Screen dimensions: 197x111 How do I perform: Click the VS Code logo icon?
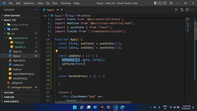[x=4, y=3]
